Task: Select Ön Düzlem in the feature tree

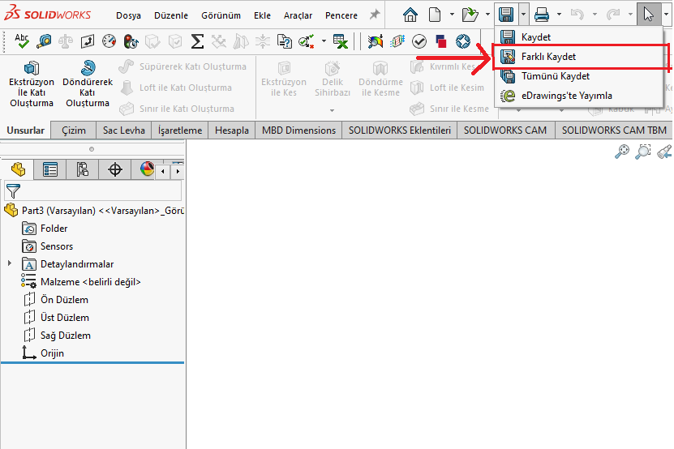Action: click(64, 300)
